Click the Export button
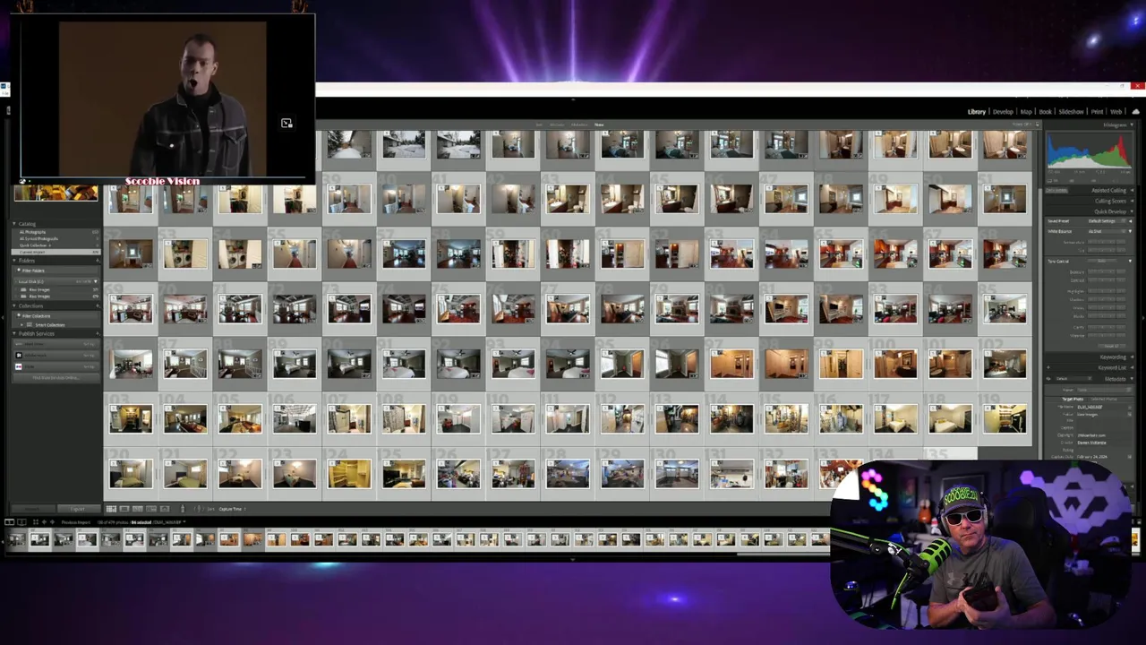The image size is (1146, 645). tap(79, 509)
